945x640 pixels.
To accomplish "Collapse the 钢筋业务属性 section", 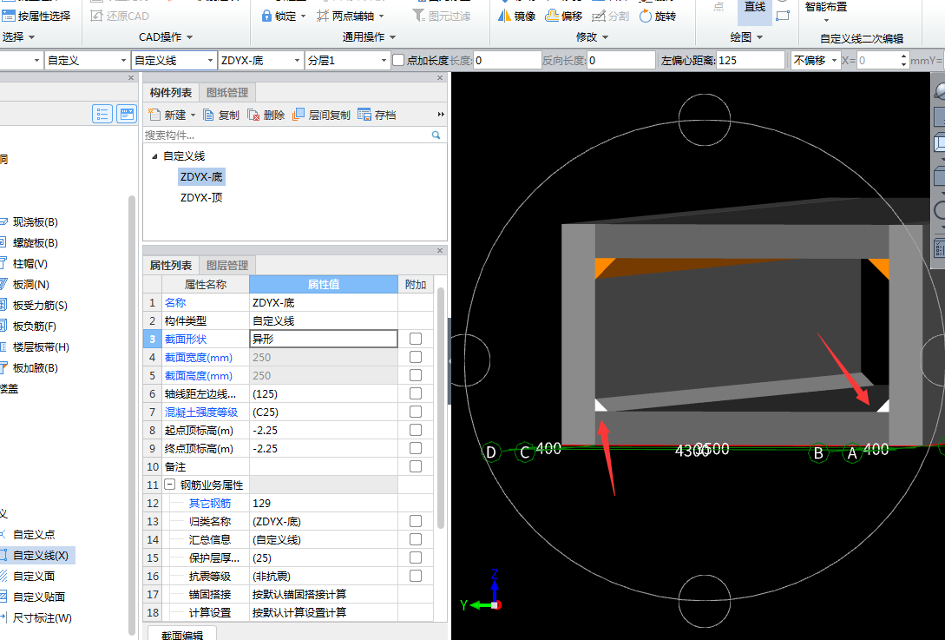I will click(169, 485).
